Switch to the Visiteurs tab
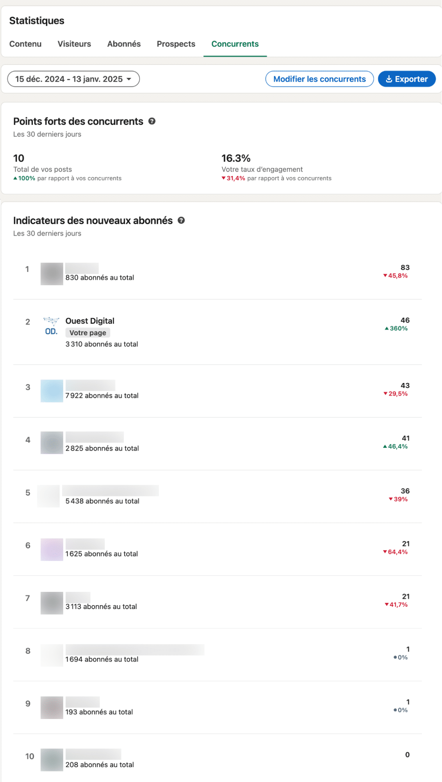Image resolution: width=442 pixels, height=782 pixels. point(74,44)
